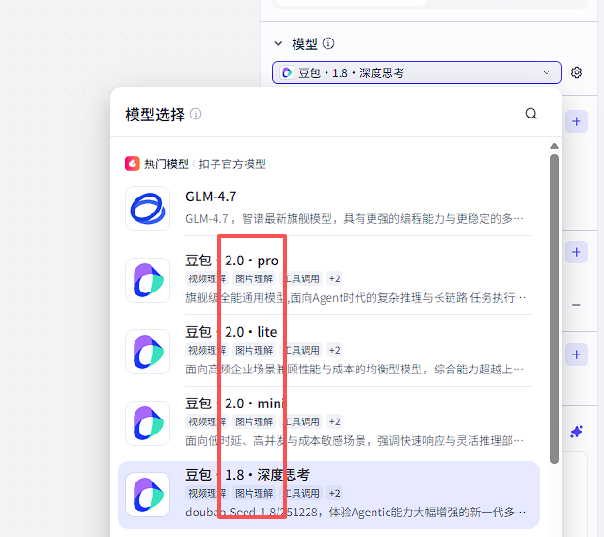This screenshot has width=604, height=537.
Task: Click 工具调用 tag under 豆包 2.0 pro
Action: point(301,278)
